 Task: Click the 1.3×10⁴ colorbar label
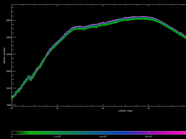pyautogui.click(x=57, y=136)
